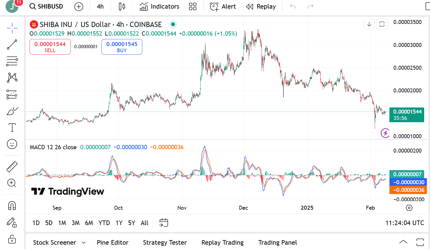Open the go-to-date calendar icon
Viewport: 430px width, 249px height.
click(x=164, y=223)
